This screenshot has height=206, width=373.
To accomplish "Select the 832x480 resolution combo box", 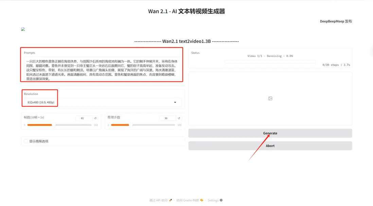I will [103, 102].
